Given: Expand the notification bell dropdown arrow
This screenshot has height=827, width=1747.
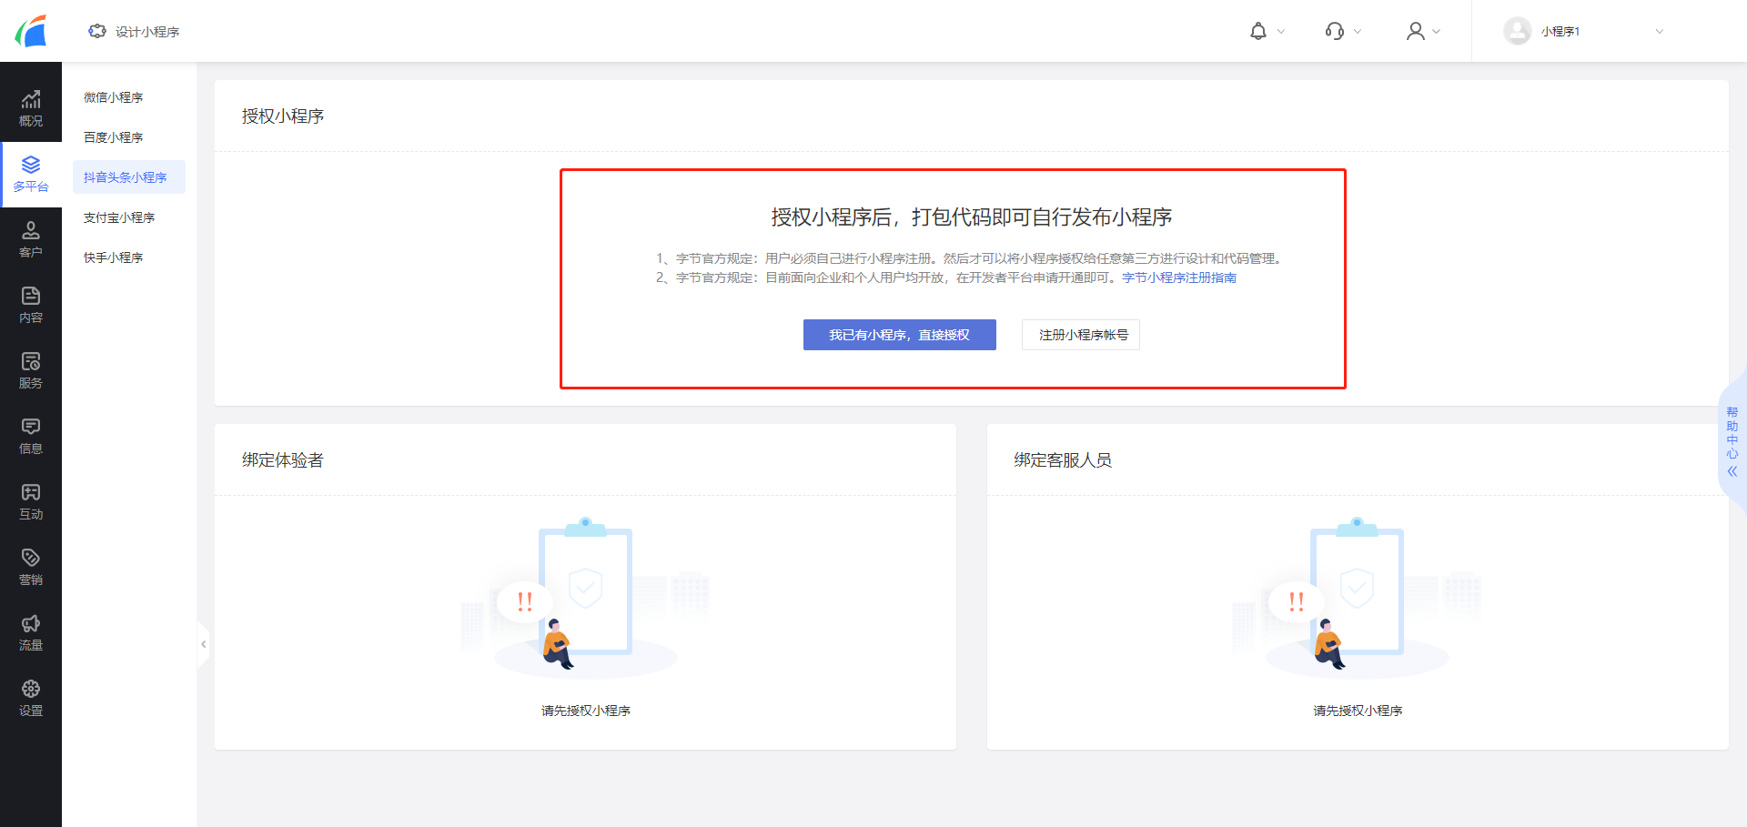Looking at the screenshot, I should [x=1281, y=31].
